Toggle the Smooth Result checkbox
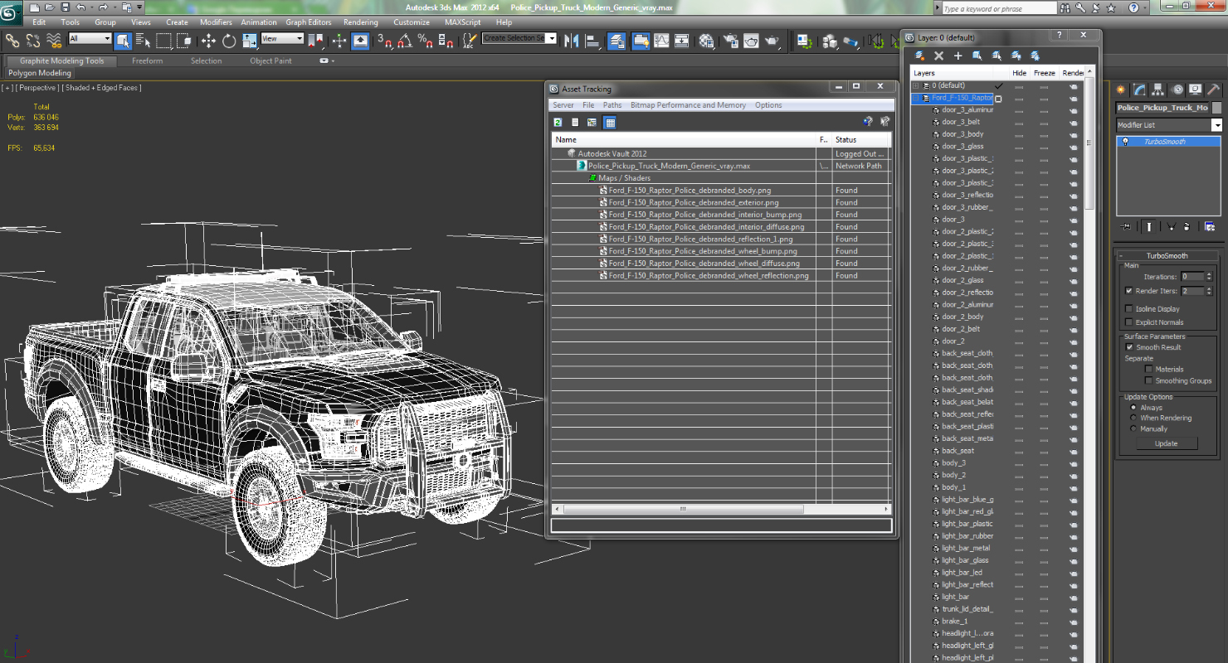 tap(1129, 347)
